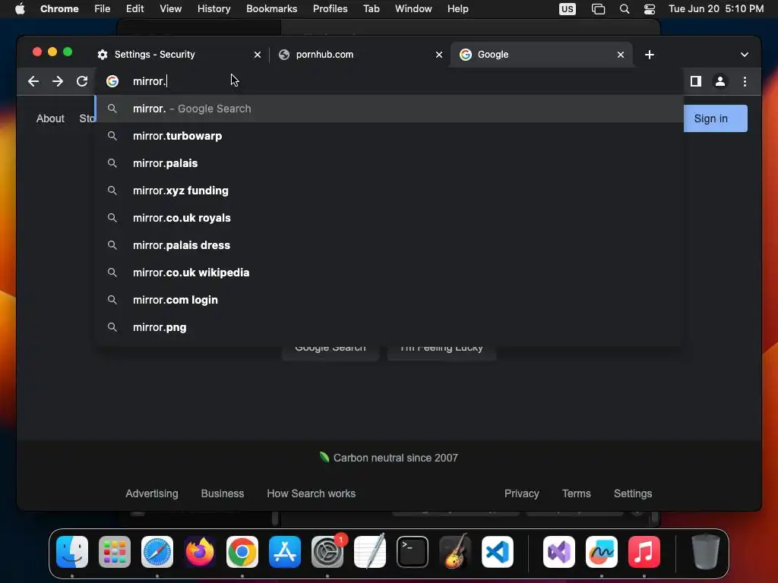Image resolution: width=778 pixels, height=583 pixels.
Task: Launch Terminal from the Dock
Action: [413, 551]
